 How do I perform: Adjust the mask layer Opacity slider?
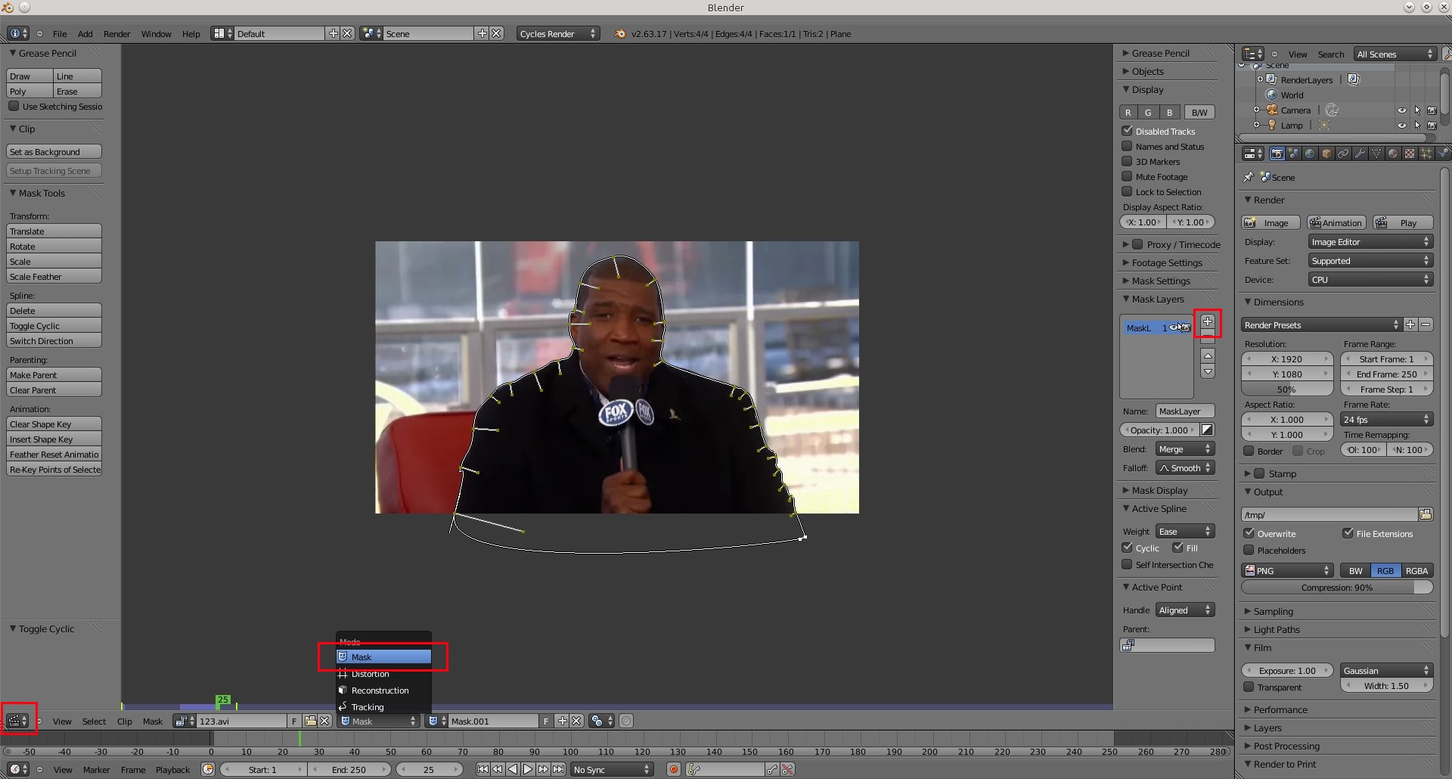(x=1159, y=430)
